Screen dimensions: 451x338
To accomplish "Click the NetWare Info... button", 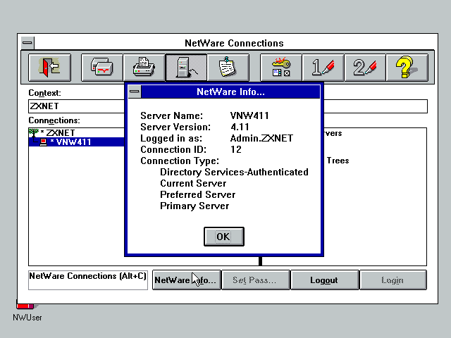I will tap(186, 280).
